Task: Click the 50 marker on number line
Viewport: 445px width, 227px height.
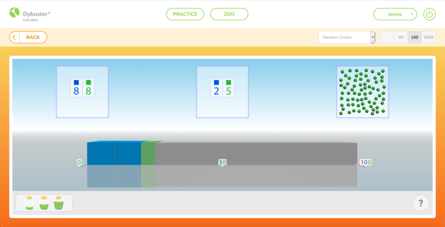Action: tap(222, 162)
